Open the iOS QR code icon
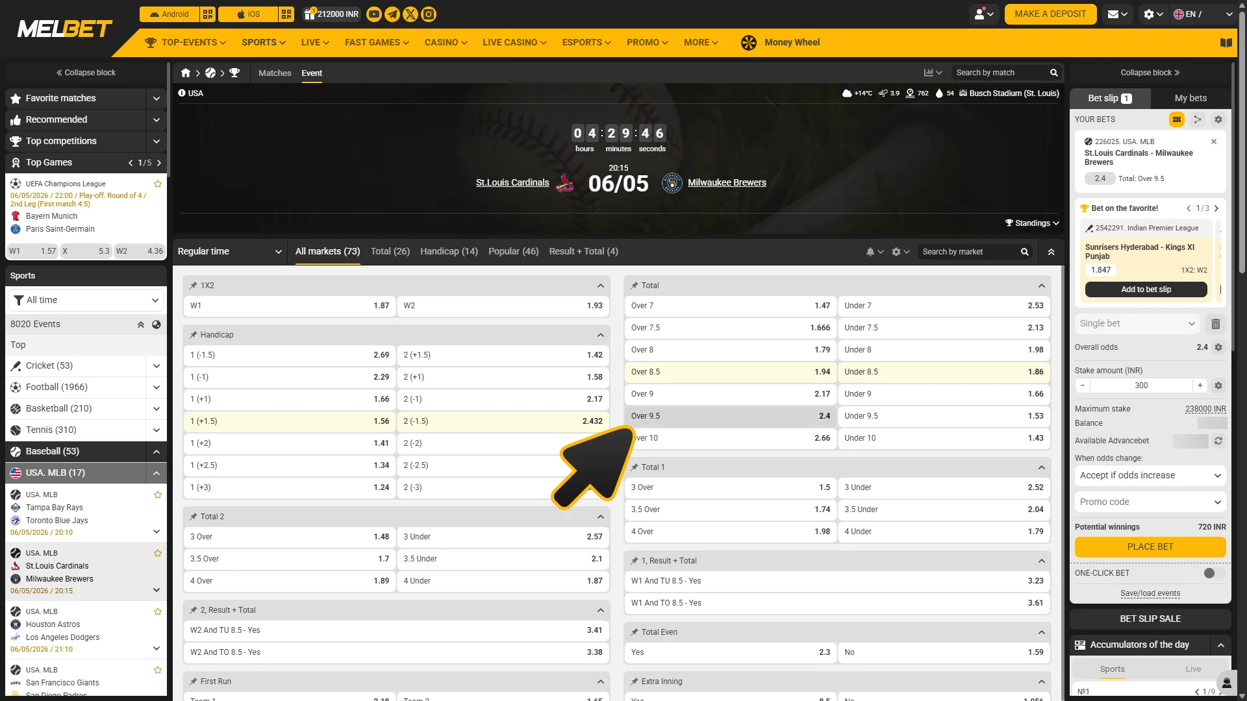Viewport: 1247px width, 701px height. [286, 14]
